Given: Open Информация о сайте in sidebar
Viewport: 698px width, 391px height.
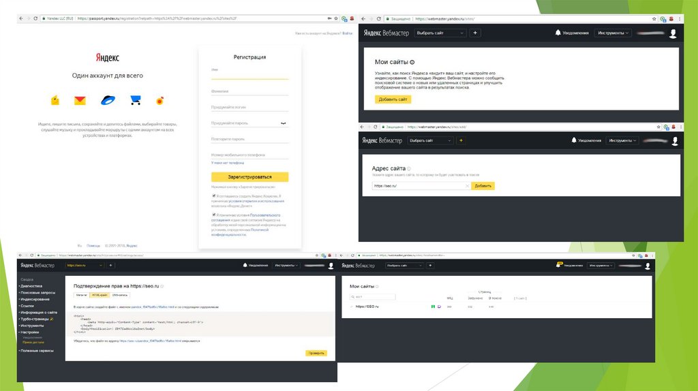Looking at the screenshot, I should pyautogui.click(x=38, y=312).
